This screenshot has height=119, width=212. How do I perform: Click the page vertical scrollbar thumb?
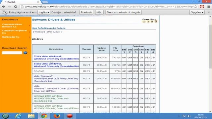(x=210, y=47)
